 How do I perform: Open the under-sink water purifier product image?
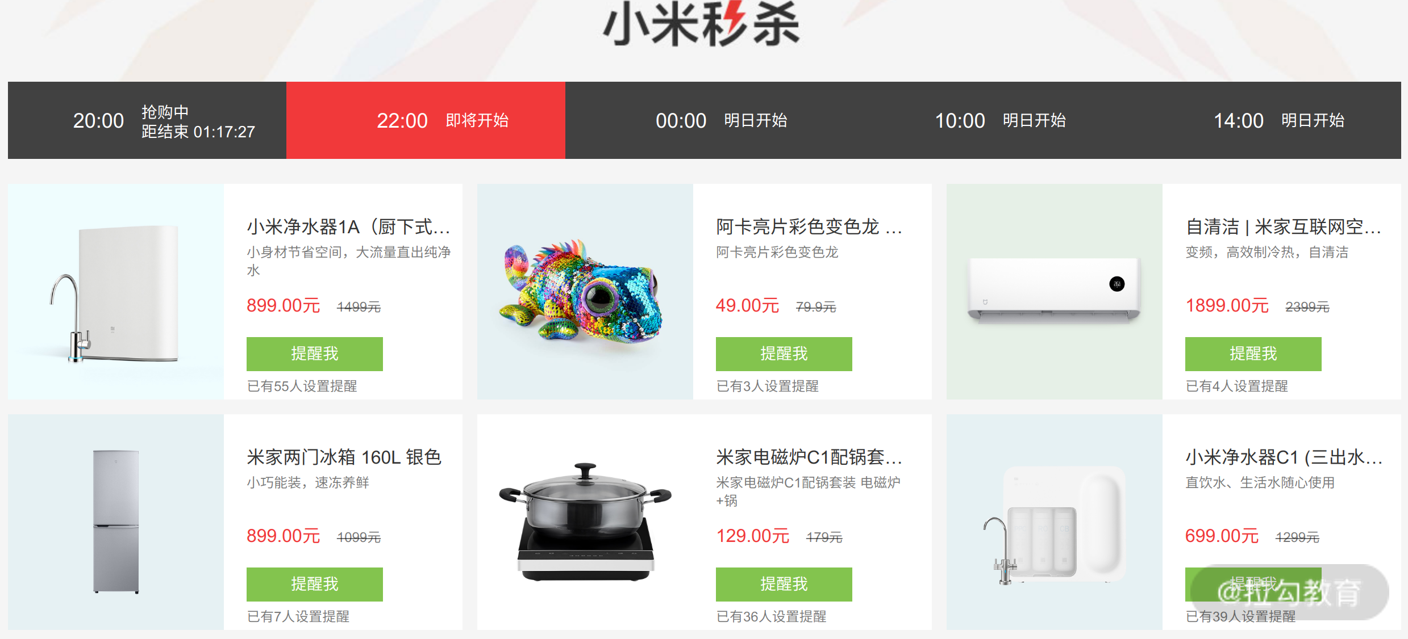(116, 292)
